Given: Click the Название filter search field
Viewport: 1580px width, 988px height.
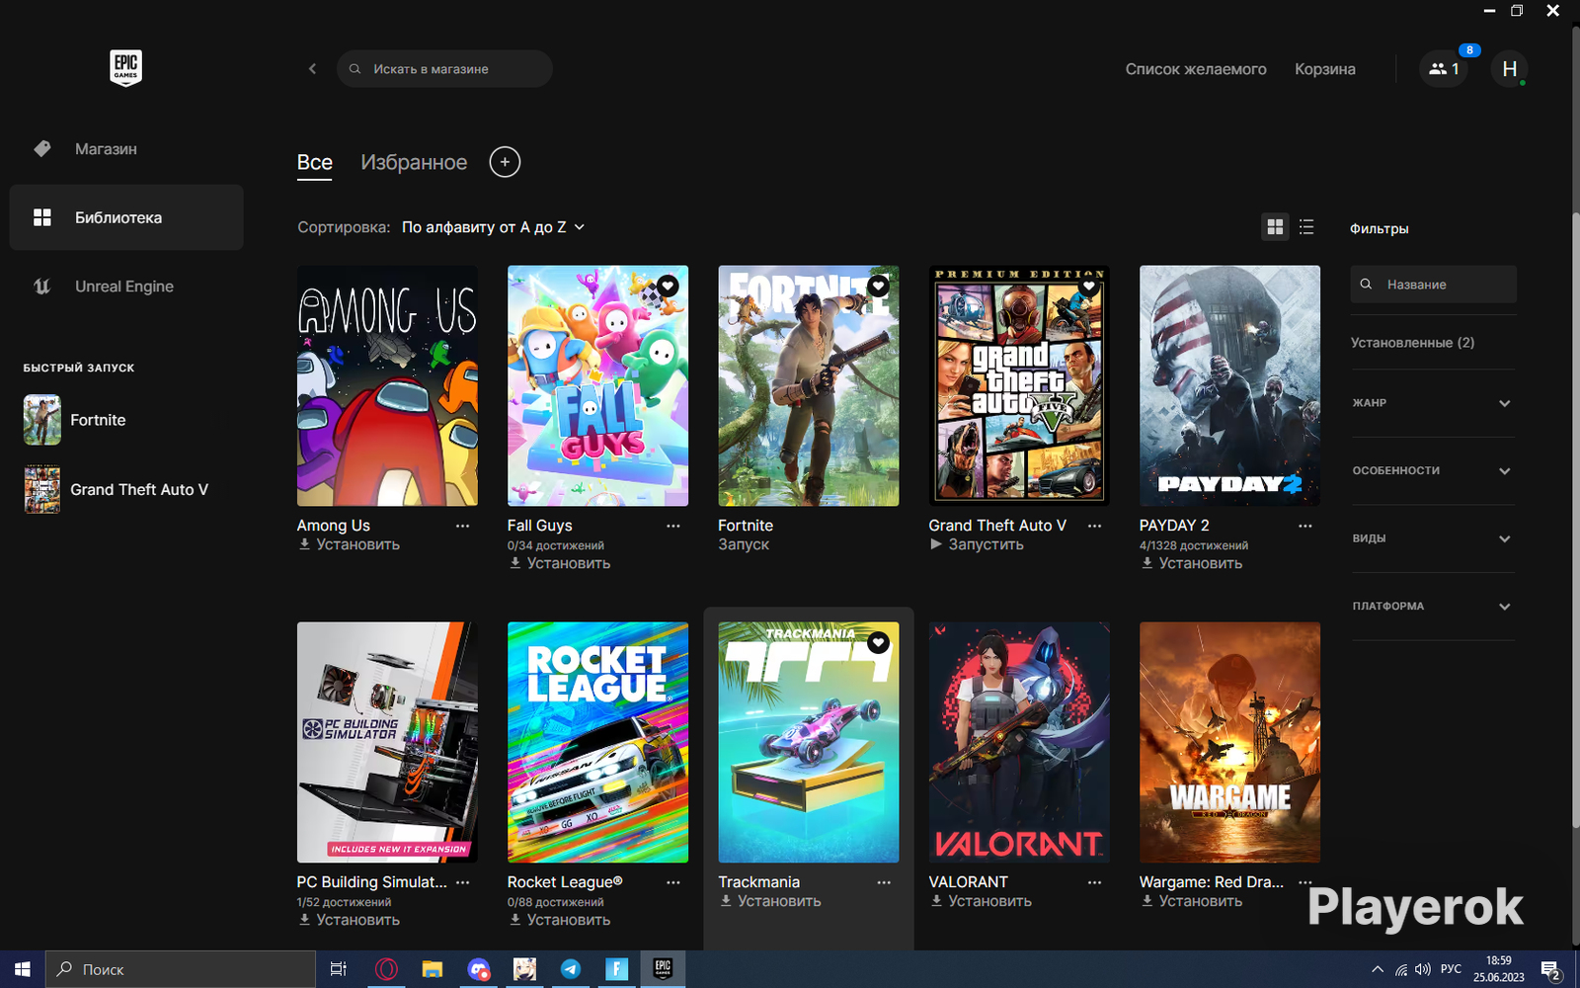Looking at the screenshot, I should (1433, 285).
